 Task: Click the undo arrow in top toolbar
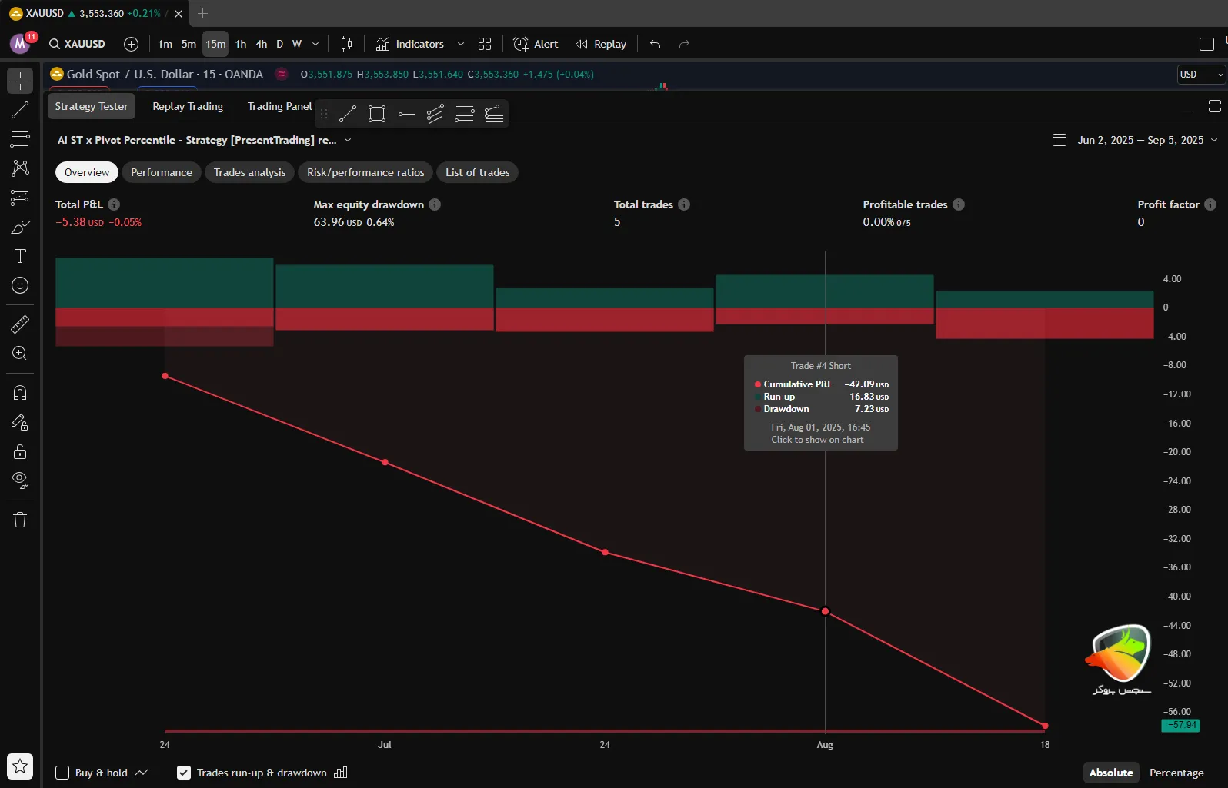[655, 44]
